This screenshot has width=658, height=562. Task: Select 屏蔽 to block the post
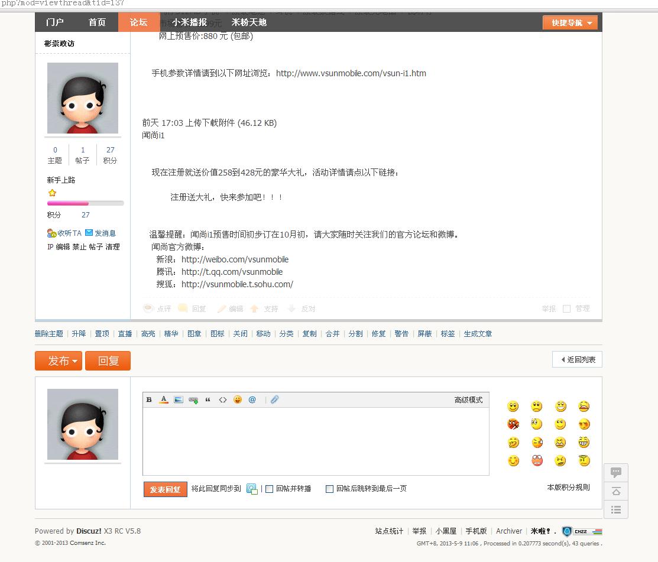coord(424,334)
